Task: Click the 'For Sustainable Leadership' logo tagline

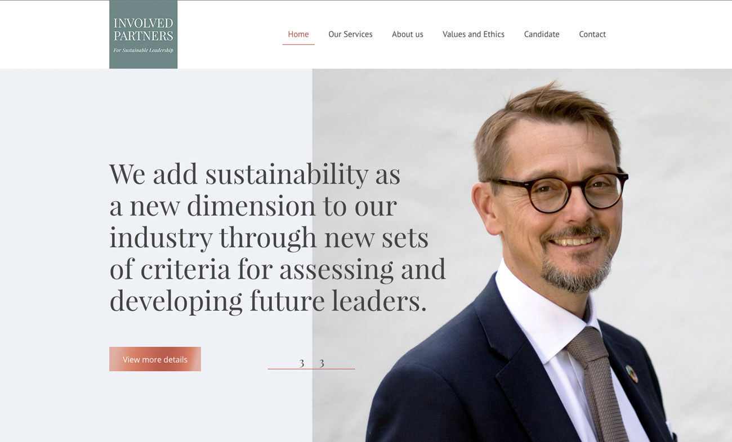Action: 143,50
